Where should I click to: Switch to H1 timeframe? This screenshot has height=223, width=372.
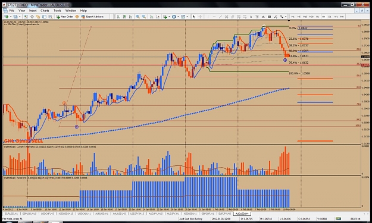[x=317, y=17]
